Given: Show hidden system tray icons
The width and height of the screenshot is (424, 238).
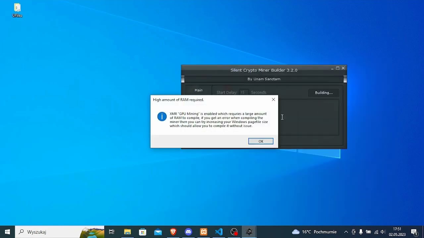Looking at the screenshot, I should [346, 232].
